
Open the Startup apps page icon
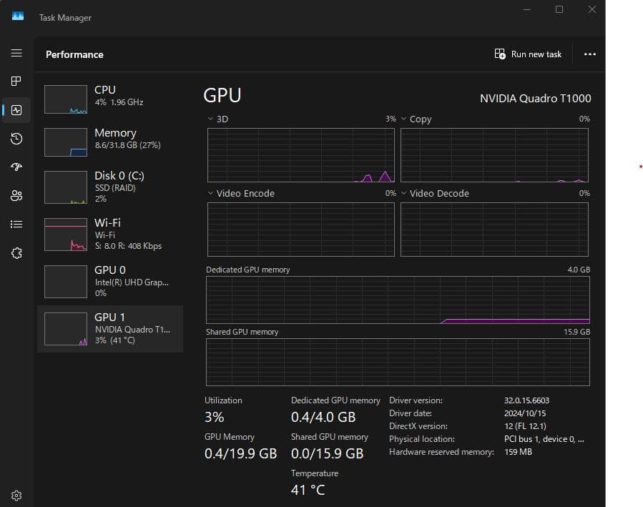click(x=16, y=167)
